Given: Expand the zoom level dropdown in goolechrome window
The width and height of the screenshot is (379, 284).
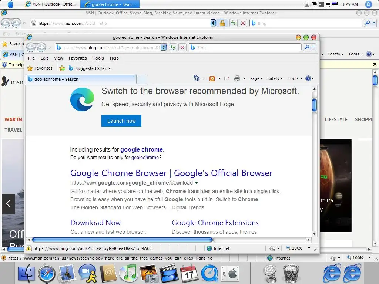Looking at the screenshot, I should 309,248.
